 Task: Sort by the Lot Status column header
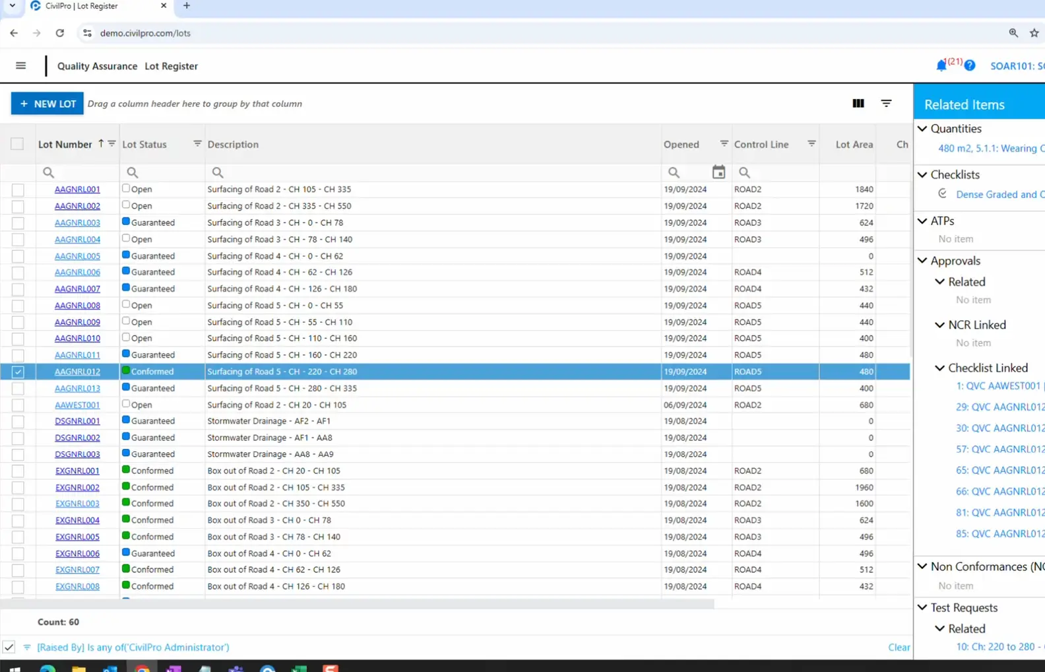point(144,144)
